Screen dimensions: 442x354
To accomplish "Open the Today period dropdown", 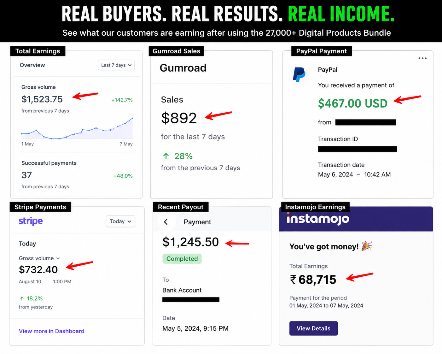I will 120,221.
